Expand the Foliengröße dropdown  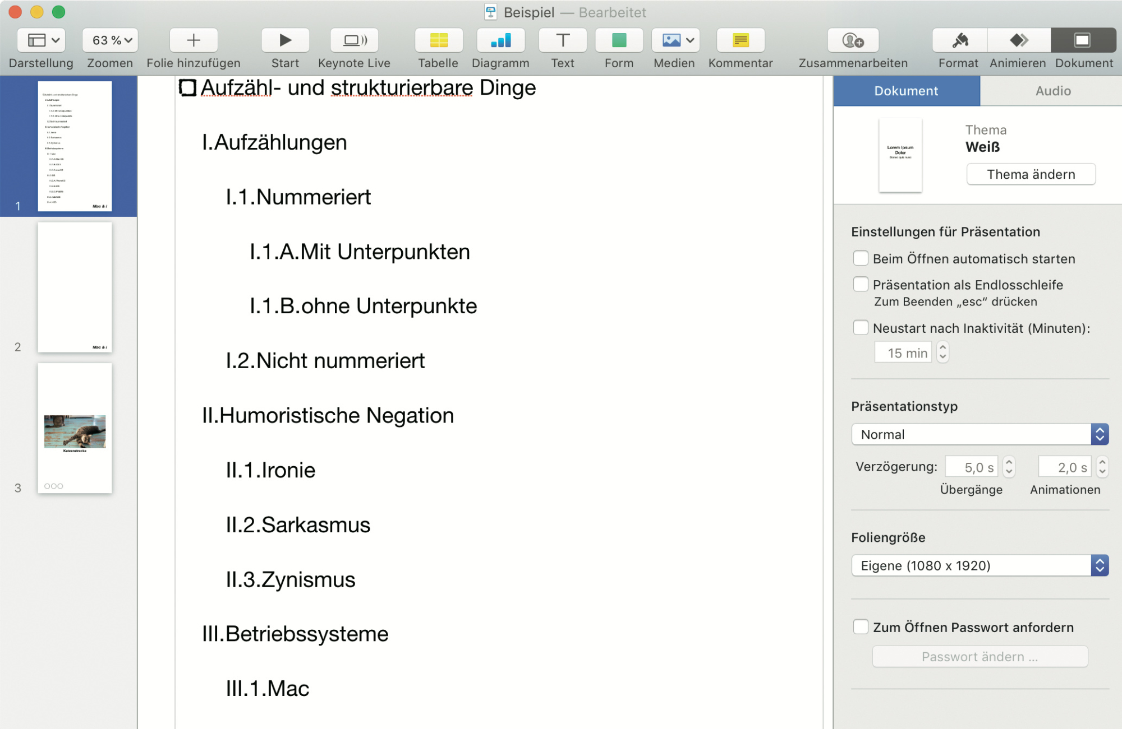tap(980, 565)
